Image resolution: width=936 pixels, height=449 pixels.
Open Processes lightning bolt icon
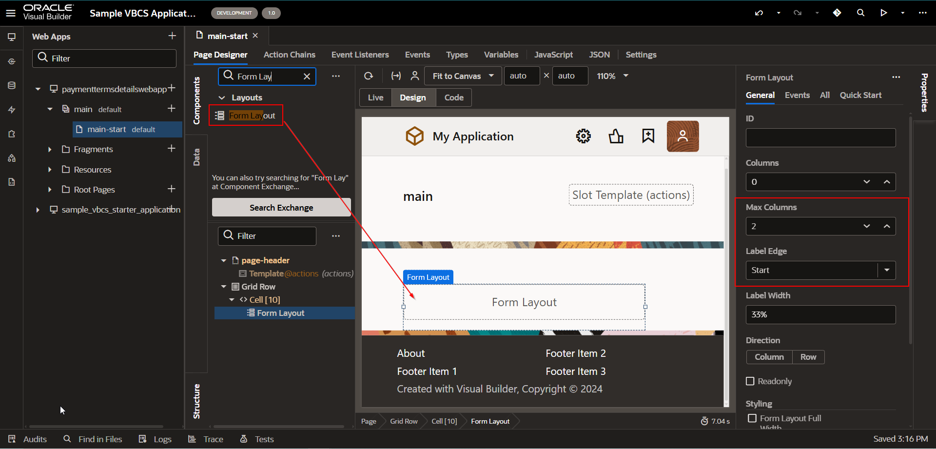(x=12, y=110)
